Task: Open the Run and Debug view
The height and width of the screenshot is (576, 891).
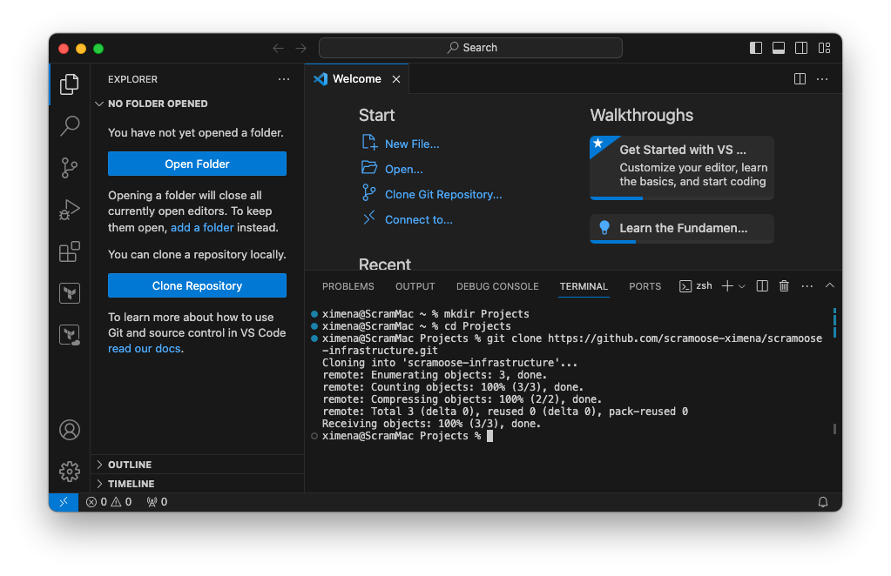Action: coord(70,210)
